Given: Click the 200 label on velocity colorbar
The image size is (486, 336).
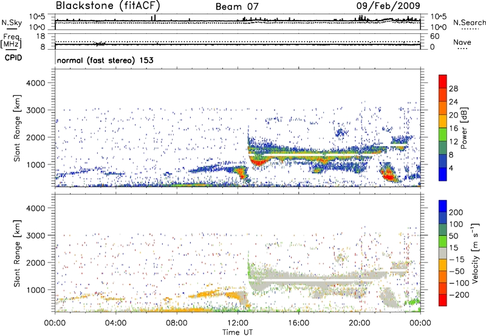Looking at the screenshot, I should [x=456, y=212].
